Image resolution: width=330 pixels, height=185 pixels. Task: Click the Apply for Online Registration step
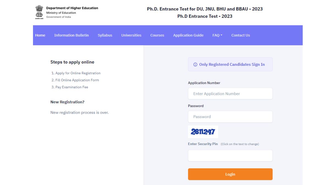pyautogui.click(x=76, y=73)
